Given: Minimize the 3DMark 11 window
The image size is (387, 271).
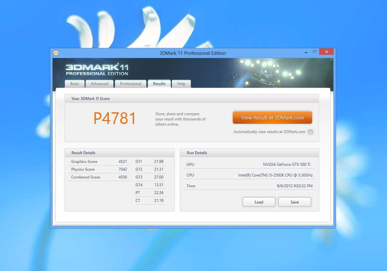Looking at the screenshot, I should tap(306, 52).
